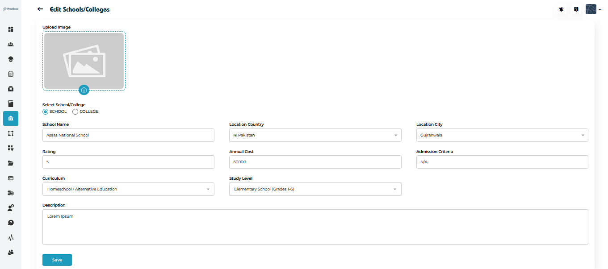Open the Study Level dropdown
The height and width of the screenshot is (269, 608).
coord(315,189)
